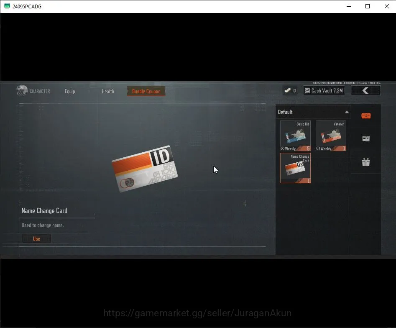Select the Veteran weekly coupon
The height and width of the screenshot is (328, 396).
click(331, 136)
